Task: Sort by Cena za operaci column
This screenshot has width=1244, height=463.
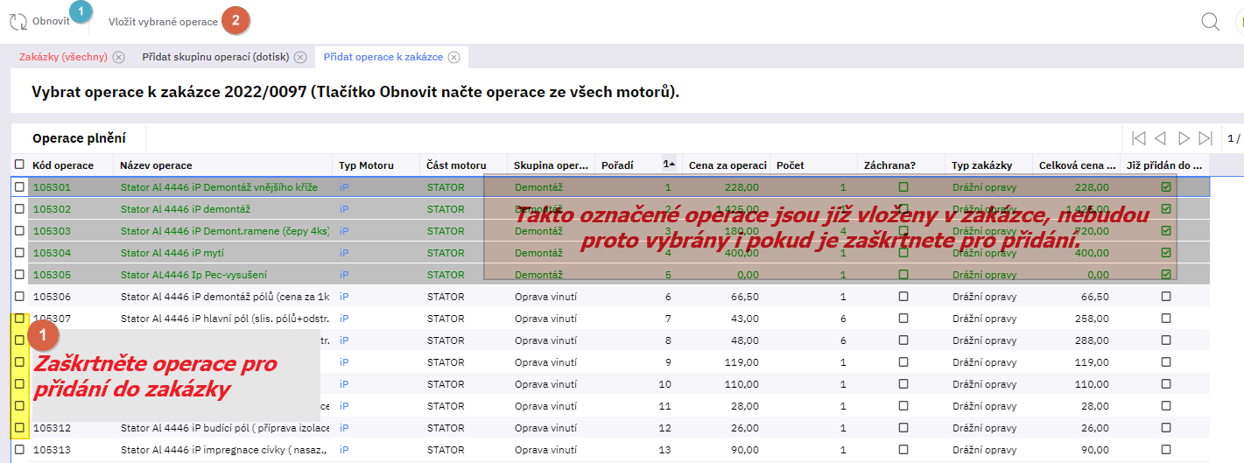Action: (727, 165)
